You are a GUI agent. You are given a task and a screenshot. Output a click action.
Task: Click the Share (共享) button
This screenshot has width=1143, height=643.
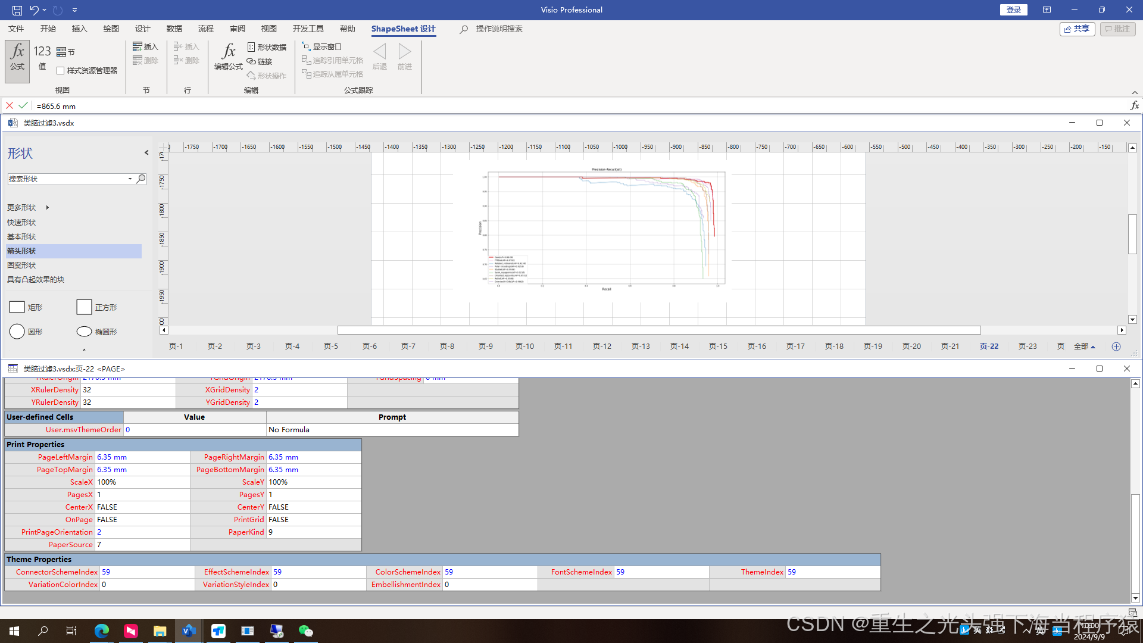[1077, 29]
